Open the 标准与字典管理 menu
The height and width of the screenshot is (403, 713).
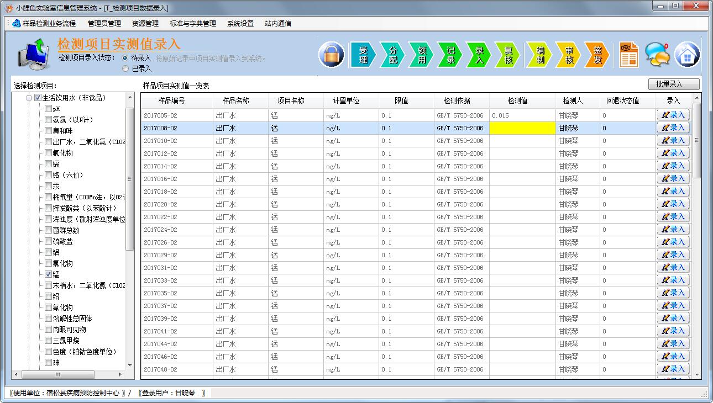[x=193, y=24]
